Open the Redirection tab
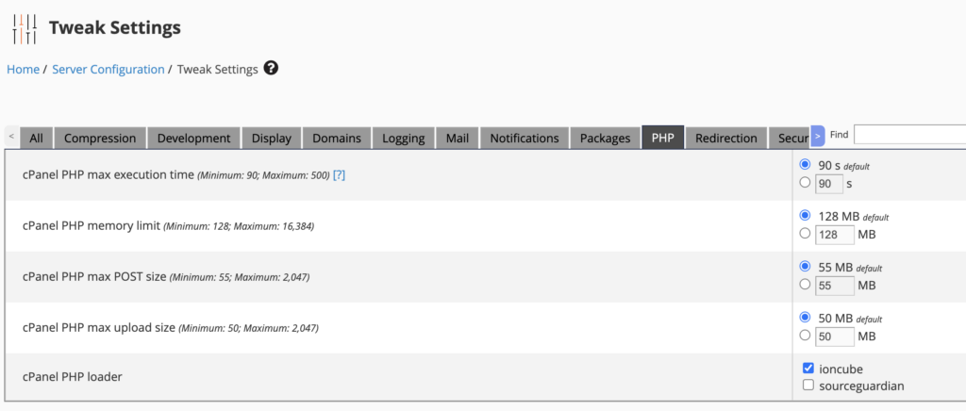This screenshot has width=966, height=411. pyautogui.click(x=725, y=138)
